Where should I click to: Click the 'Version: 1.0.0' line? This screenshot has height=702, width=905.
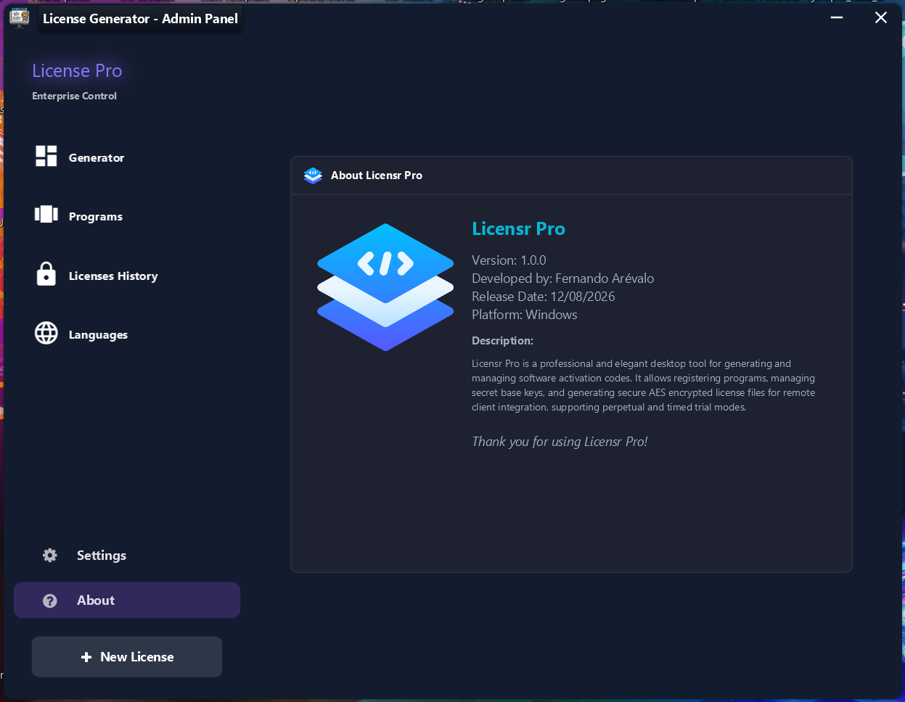[x=509, y=260]
